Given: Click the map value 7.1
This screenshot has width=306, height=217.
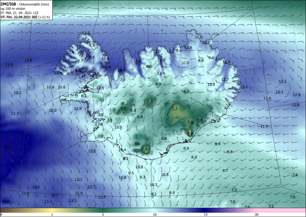Looking at the screenshot, I should click(x=102, y=100).
